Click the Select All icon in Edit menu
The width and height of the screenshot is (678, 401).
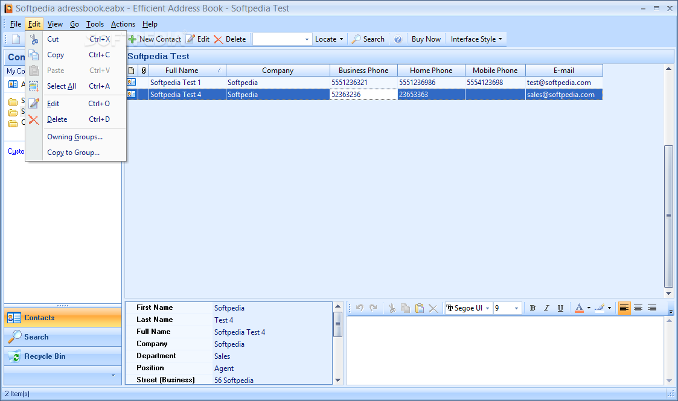pos(34,86)
